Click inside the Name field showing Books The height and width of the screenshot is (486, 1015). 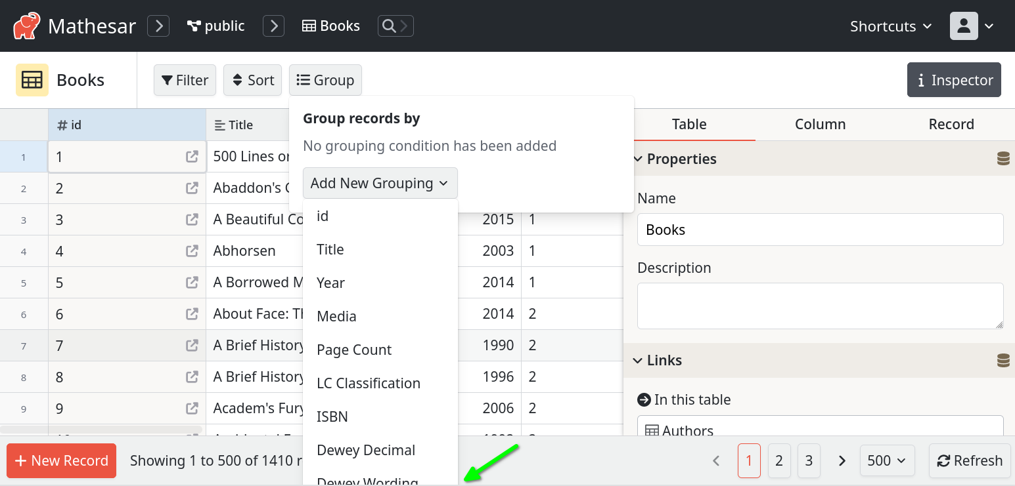820,230
